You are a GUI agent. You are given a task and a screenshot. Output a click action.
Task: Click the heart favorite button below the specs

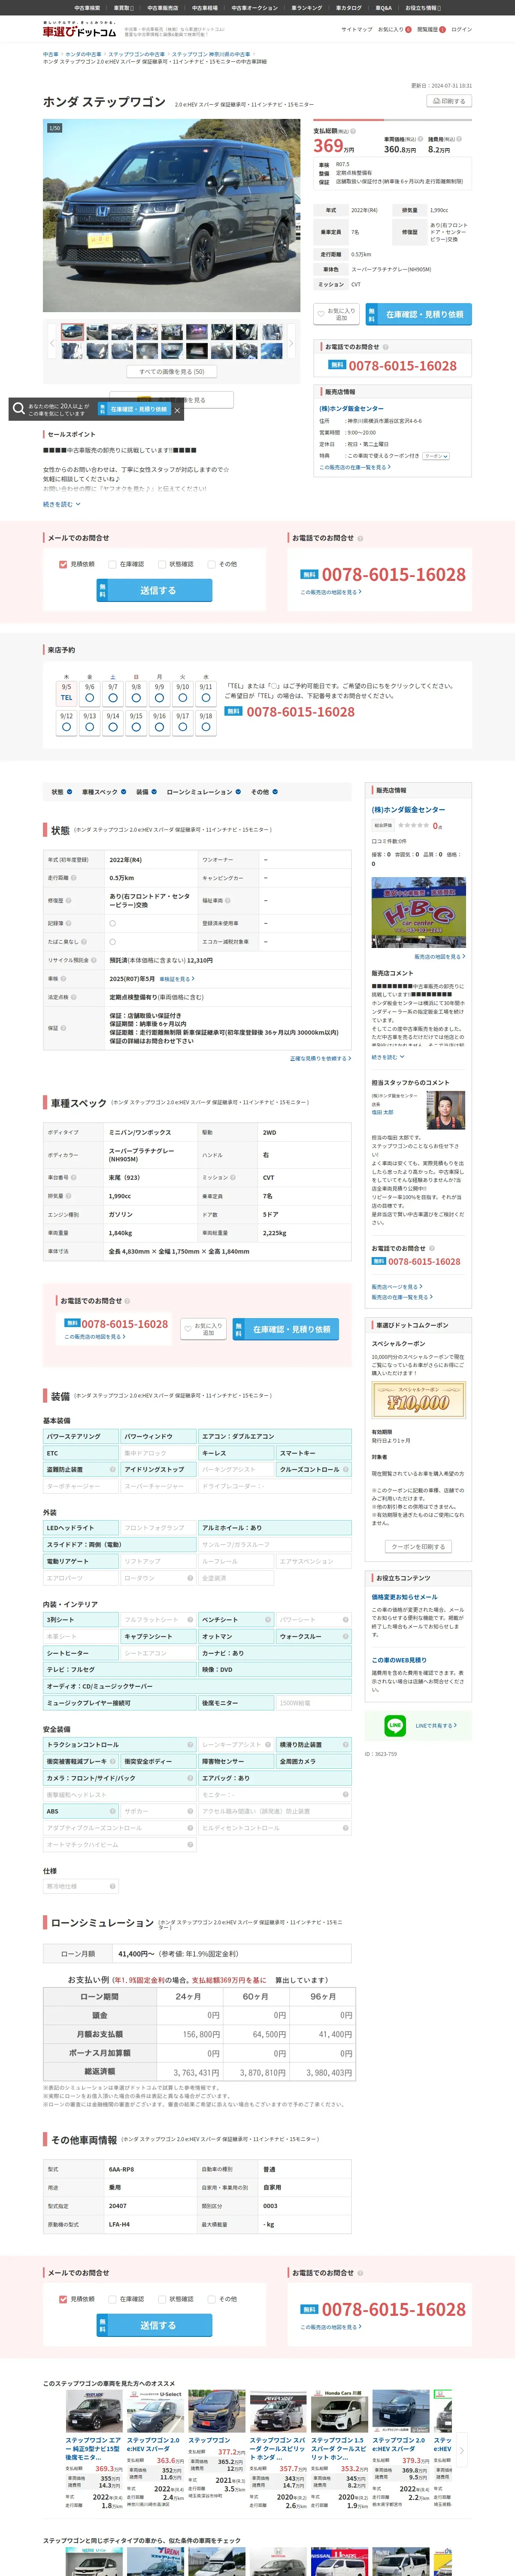point(204,1329)
